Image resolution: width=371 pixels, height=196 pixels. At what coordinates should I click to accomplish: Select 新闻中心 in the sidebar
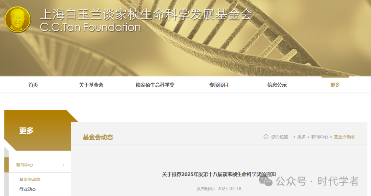(25, 165)
